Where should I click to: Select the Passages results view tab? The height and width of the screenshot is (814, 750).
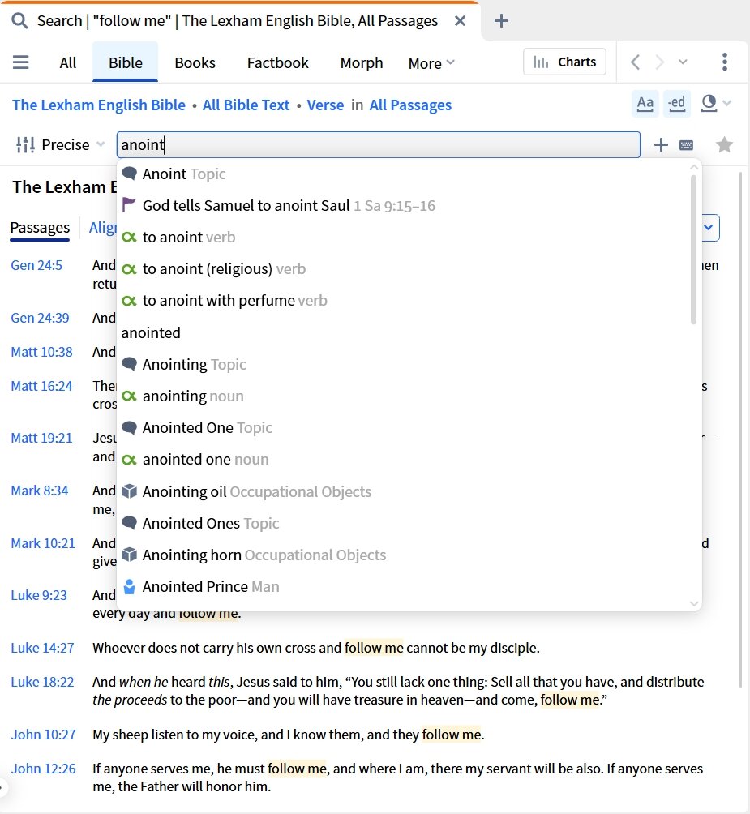[40, 228]
